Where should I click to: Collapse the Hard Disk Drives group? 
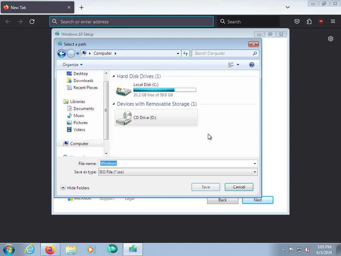(x=114, y=76)
